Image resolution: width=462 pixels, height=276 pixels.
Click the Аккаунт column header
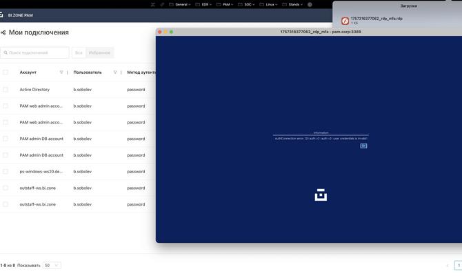point(28,72)
